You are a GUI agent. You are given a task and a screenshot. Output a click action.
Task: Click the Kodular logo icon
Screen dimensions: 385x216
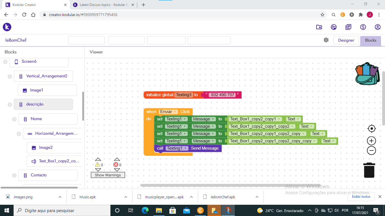click(x=7, y=27)
